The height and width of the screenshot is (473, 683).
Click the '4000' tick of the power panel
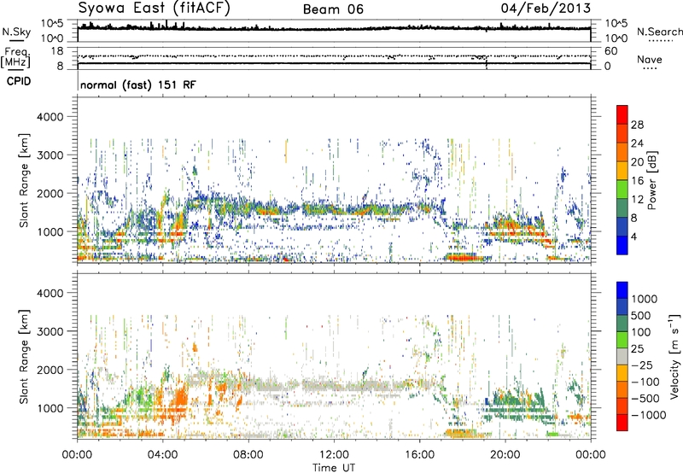50,117
